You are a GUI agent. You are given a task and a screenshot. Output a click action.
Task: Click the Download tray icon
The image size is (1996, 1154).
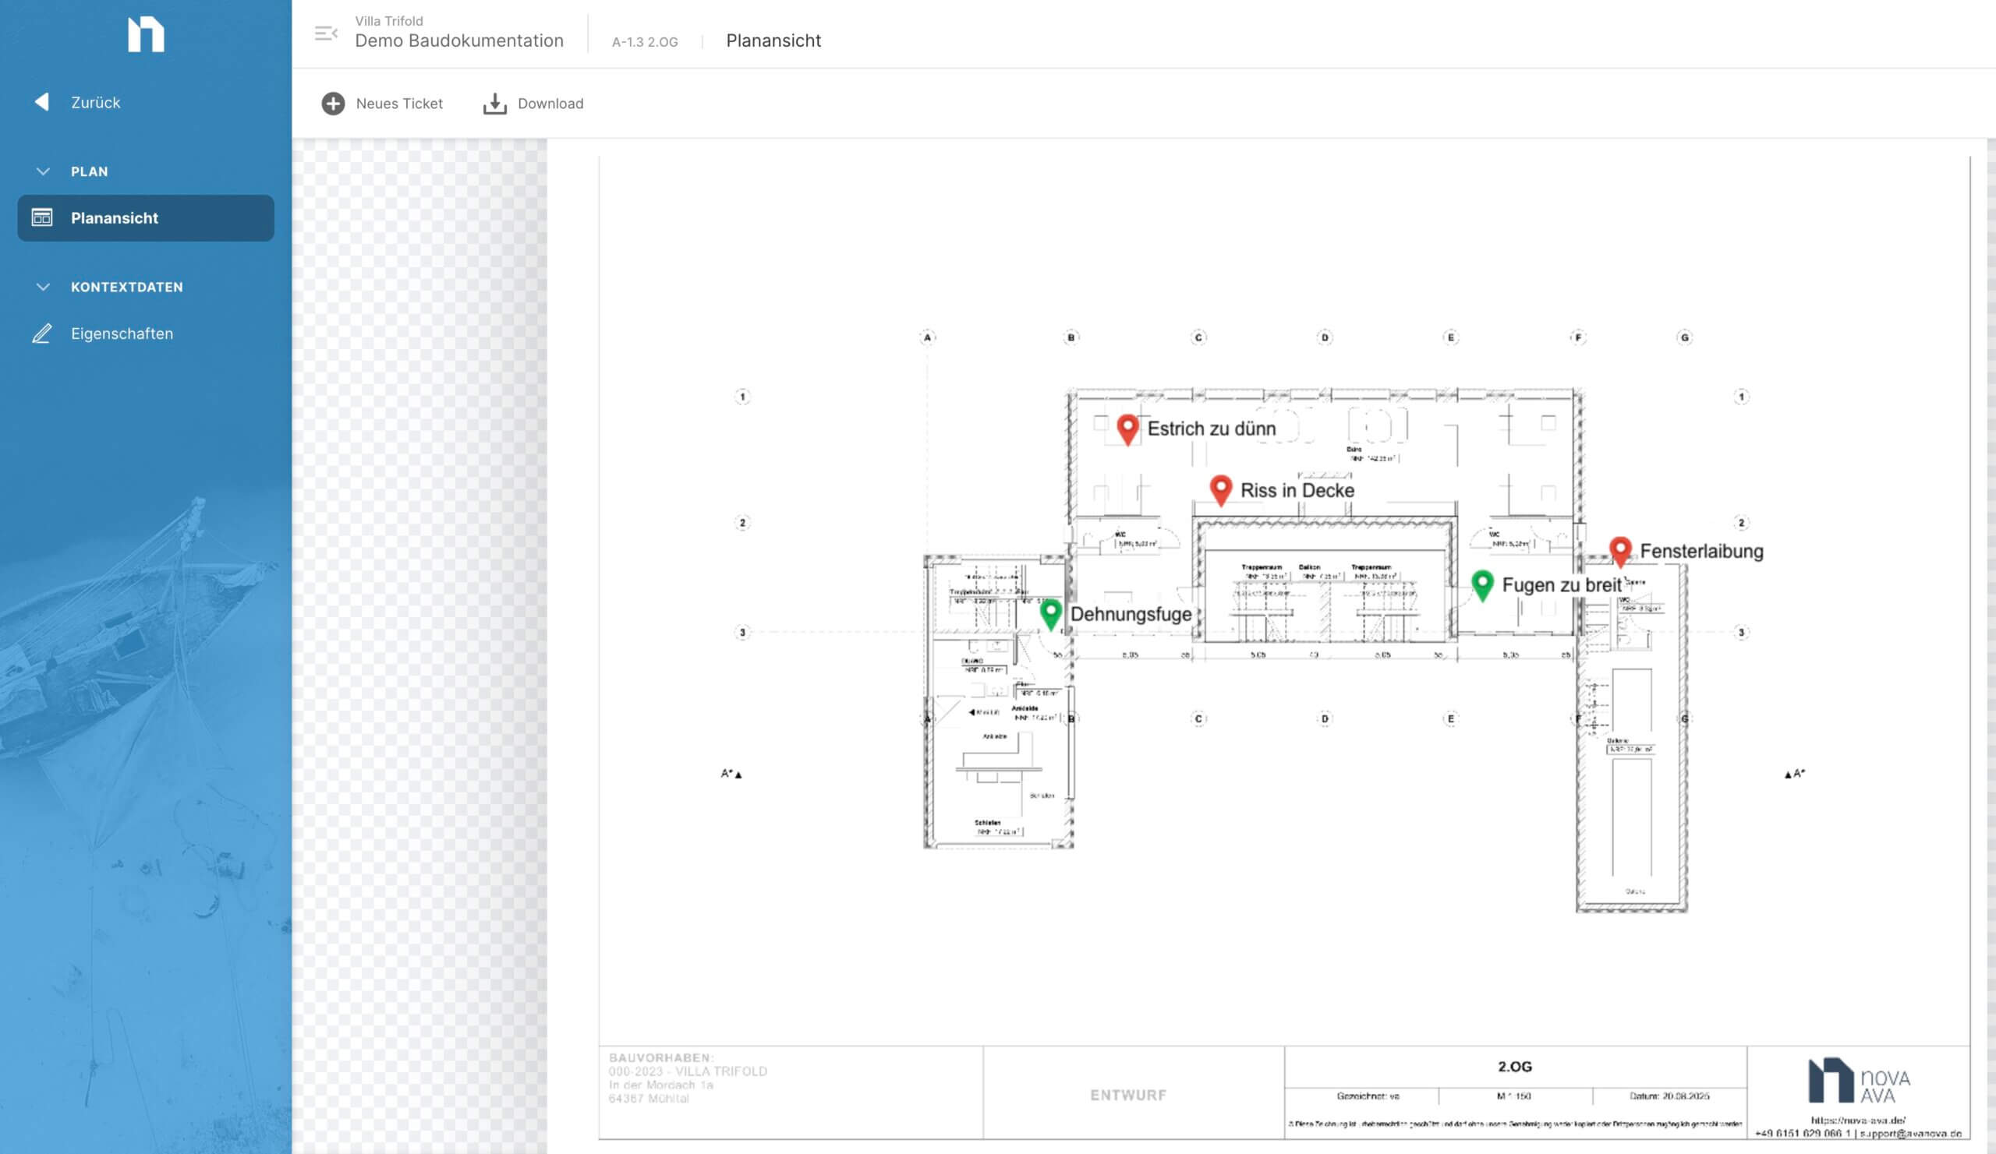point(494,104)
